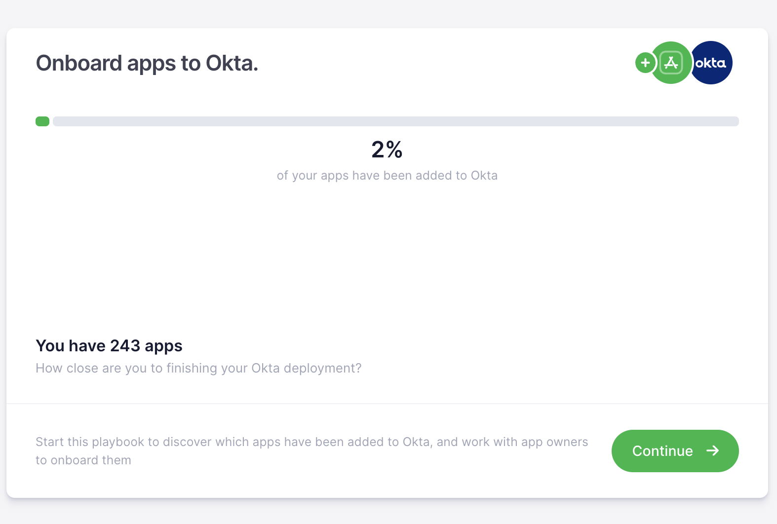
Task: Click the green app store icon
Action: pyautogui.click(x=671, y=63)
